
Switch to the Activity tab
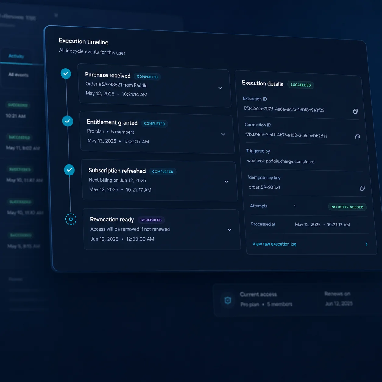(16, 56)
